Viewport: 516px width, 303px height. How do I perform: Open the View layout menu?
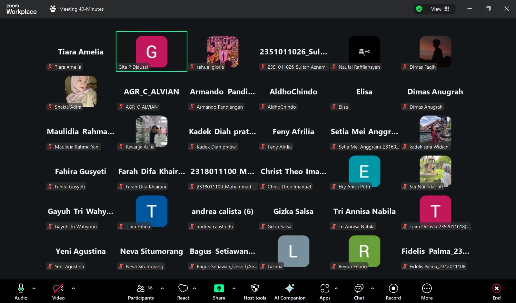click(440, 9)
